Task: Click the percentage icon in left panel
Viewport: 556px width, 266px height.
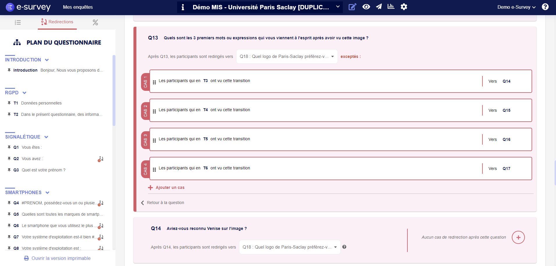Action: point(95,22)
